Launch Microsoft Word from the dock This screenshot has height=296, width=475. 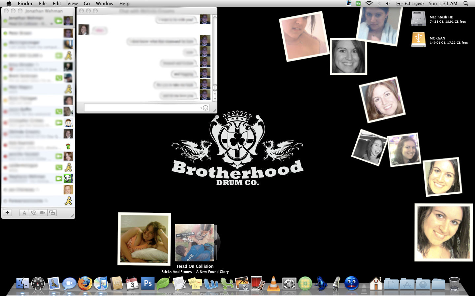pyautogui.click(x=211, y=283)
